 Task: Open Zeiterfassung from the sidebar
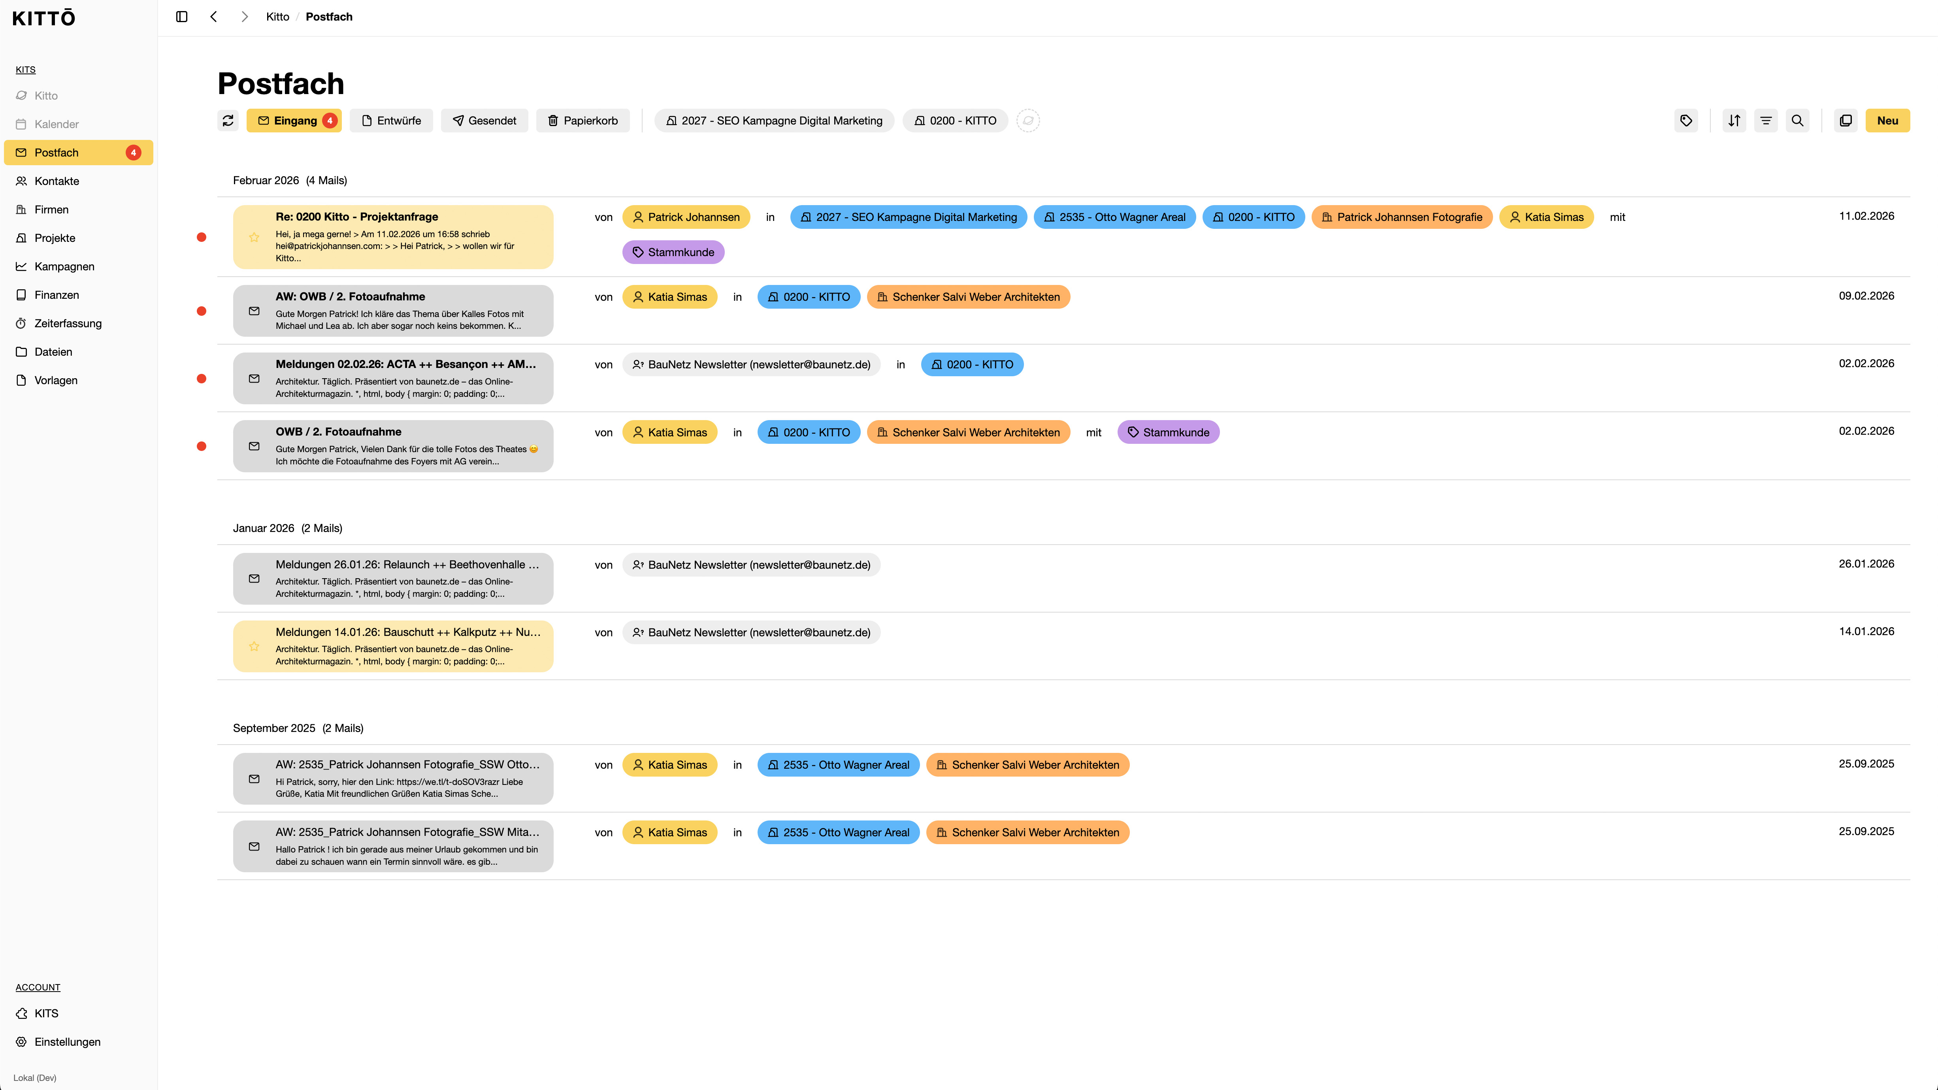68,323
